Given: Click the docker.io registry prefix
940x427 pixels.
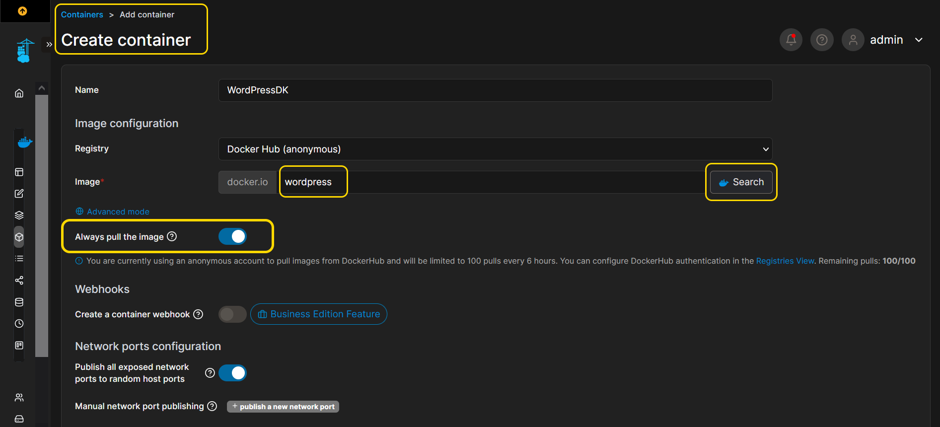Looking at the screenshot, I should (247, 182).
